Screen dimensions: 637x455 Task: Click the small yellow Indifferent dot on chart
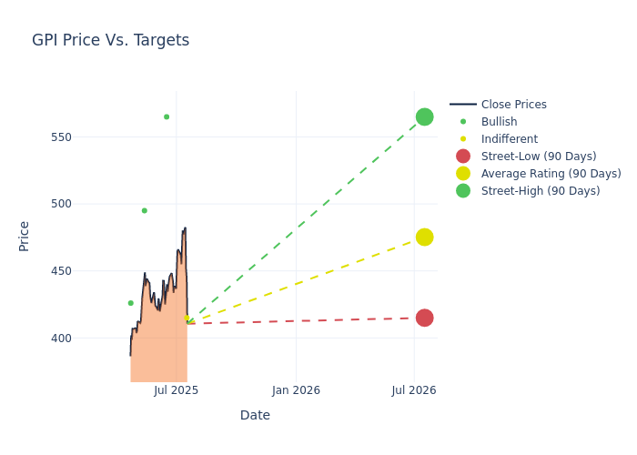pyautogui.click(x=187, y=318)
